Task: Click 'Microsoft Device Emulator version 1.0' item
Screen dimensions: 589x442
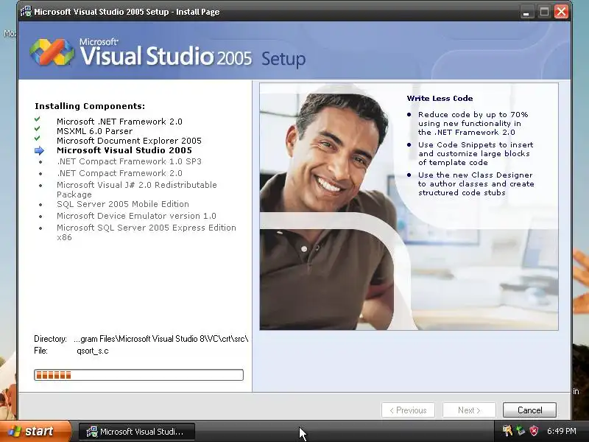Action: click(136, 216)
